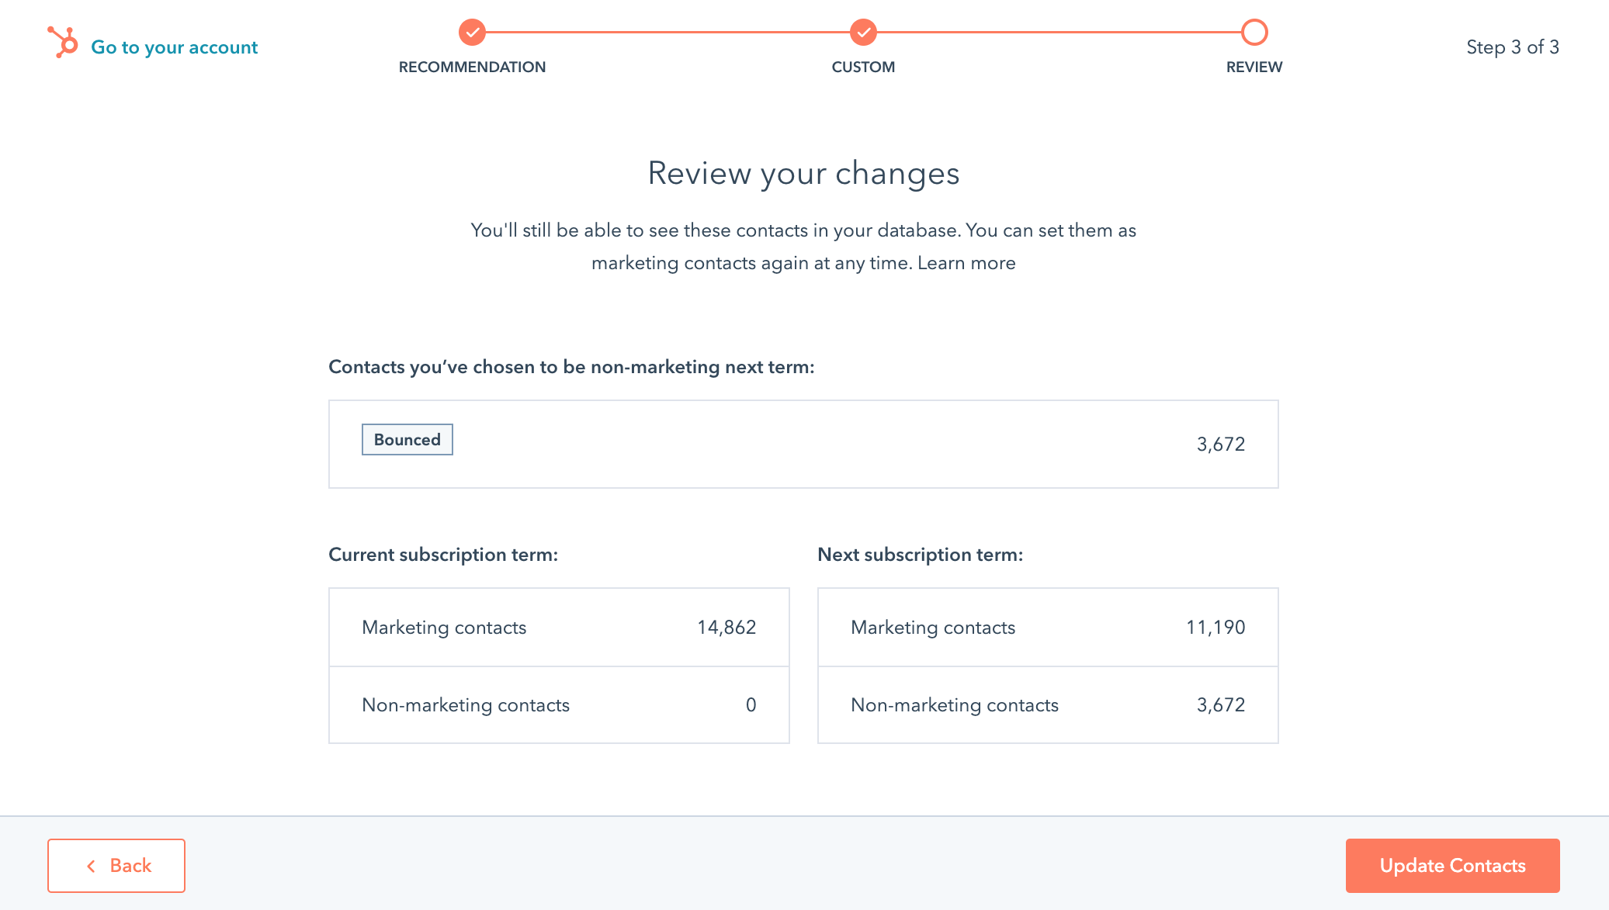Click the HubSpot sprocket logo icon

coord(63,43)
